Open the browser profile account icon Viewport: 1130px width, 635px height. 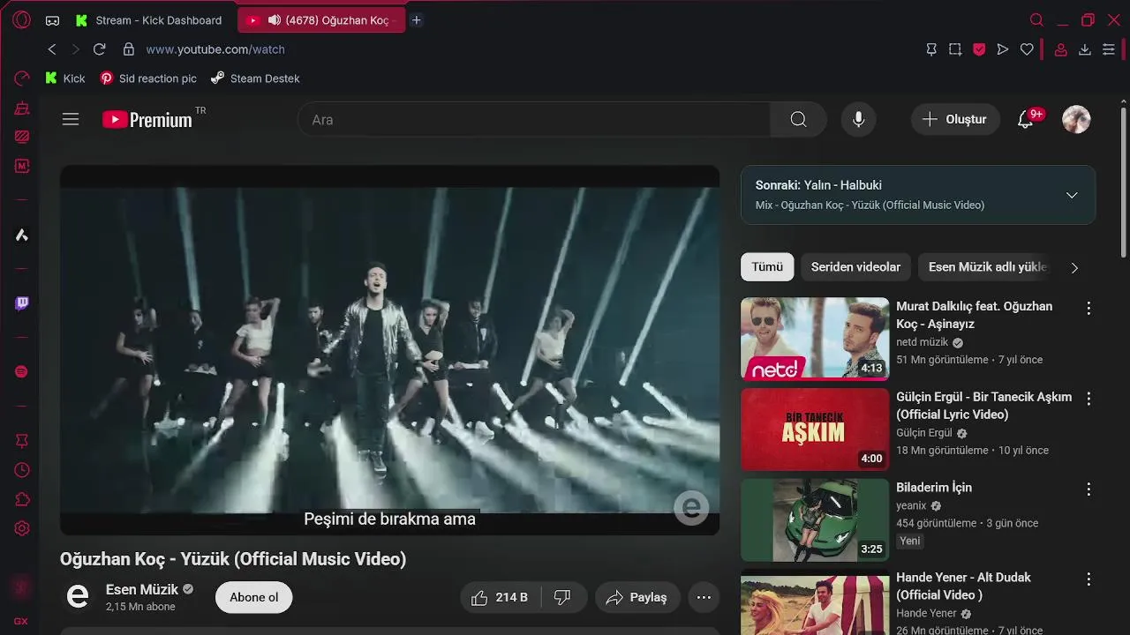[x=1061, y=50]
